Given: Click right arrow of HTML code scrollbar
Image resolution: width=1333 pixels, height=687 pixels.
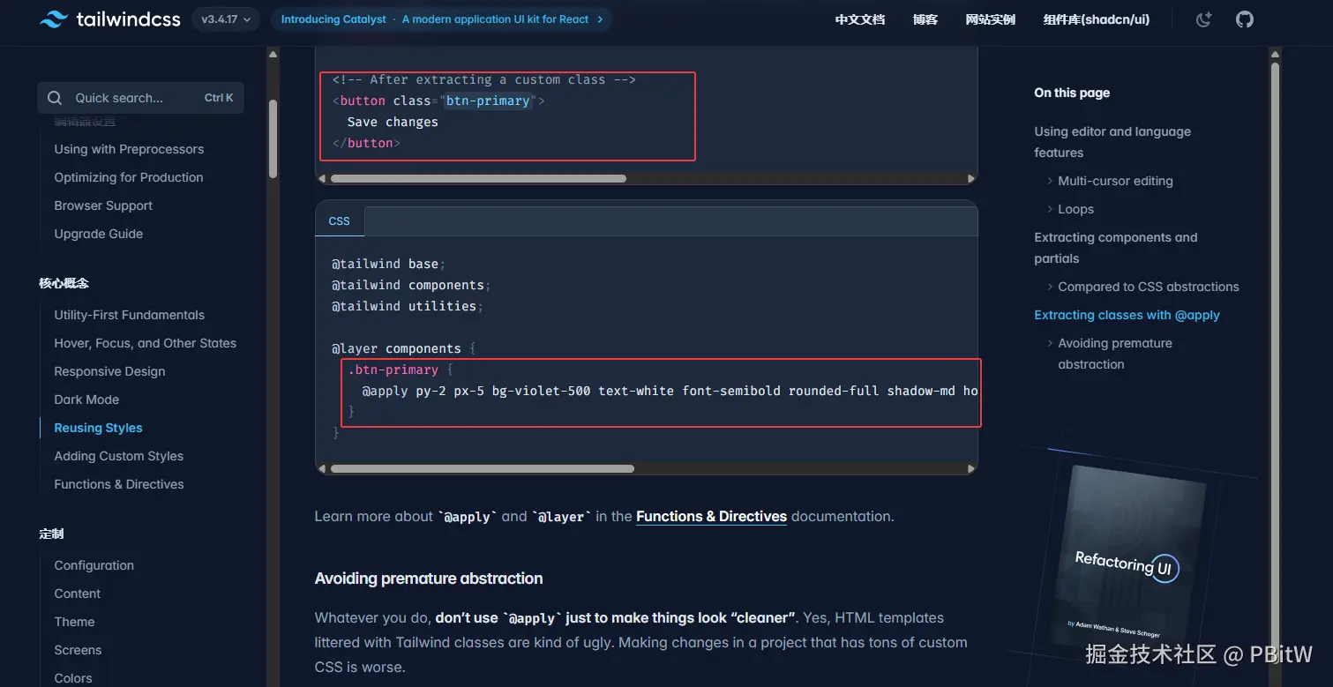Looking at the screenshot, I should (971, 178).
